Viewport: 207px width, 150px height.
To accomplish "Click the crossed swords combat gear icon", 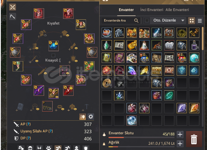I will click(13, 7).
